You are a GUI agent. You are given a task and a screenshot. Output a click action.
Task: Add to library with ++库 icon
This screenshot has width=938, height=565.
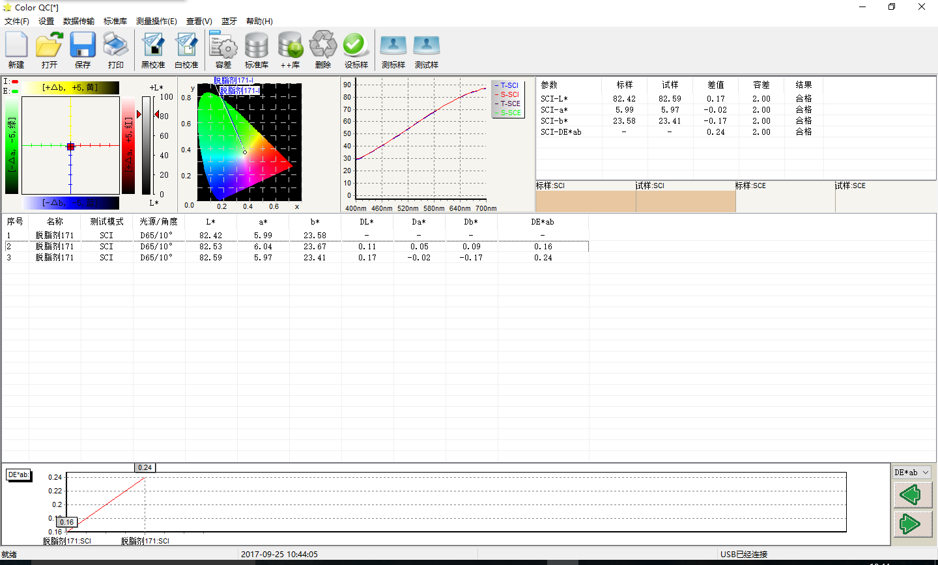[x=291, y=50]
